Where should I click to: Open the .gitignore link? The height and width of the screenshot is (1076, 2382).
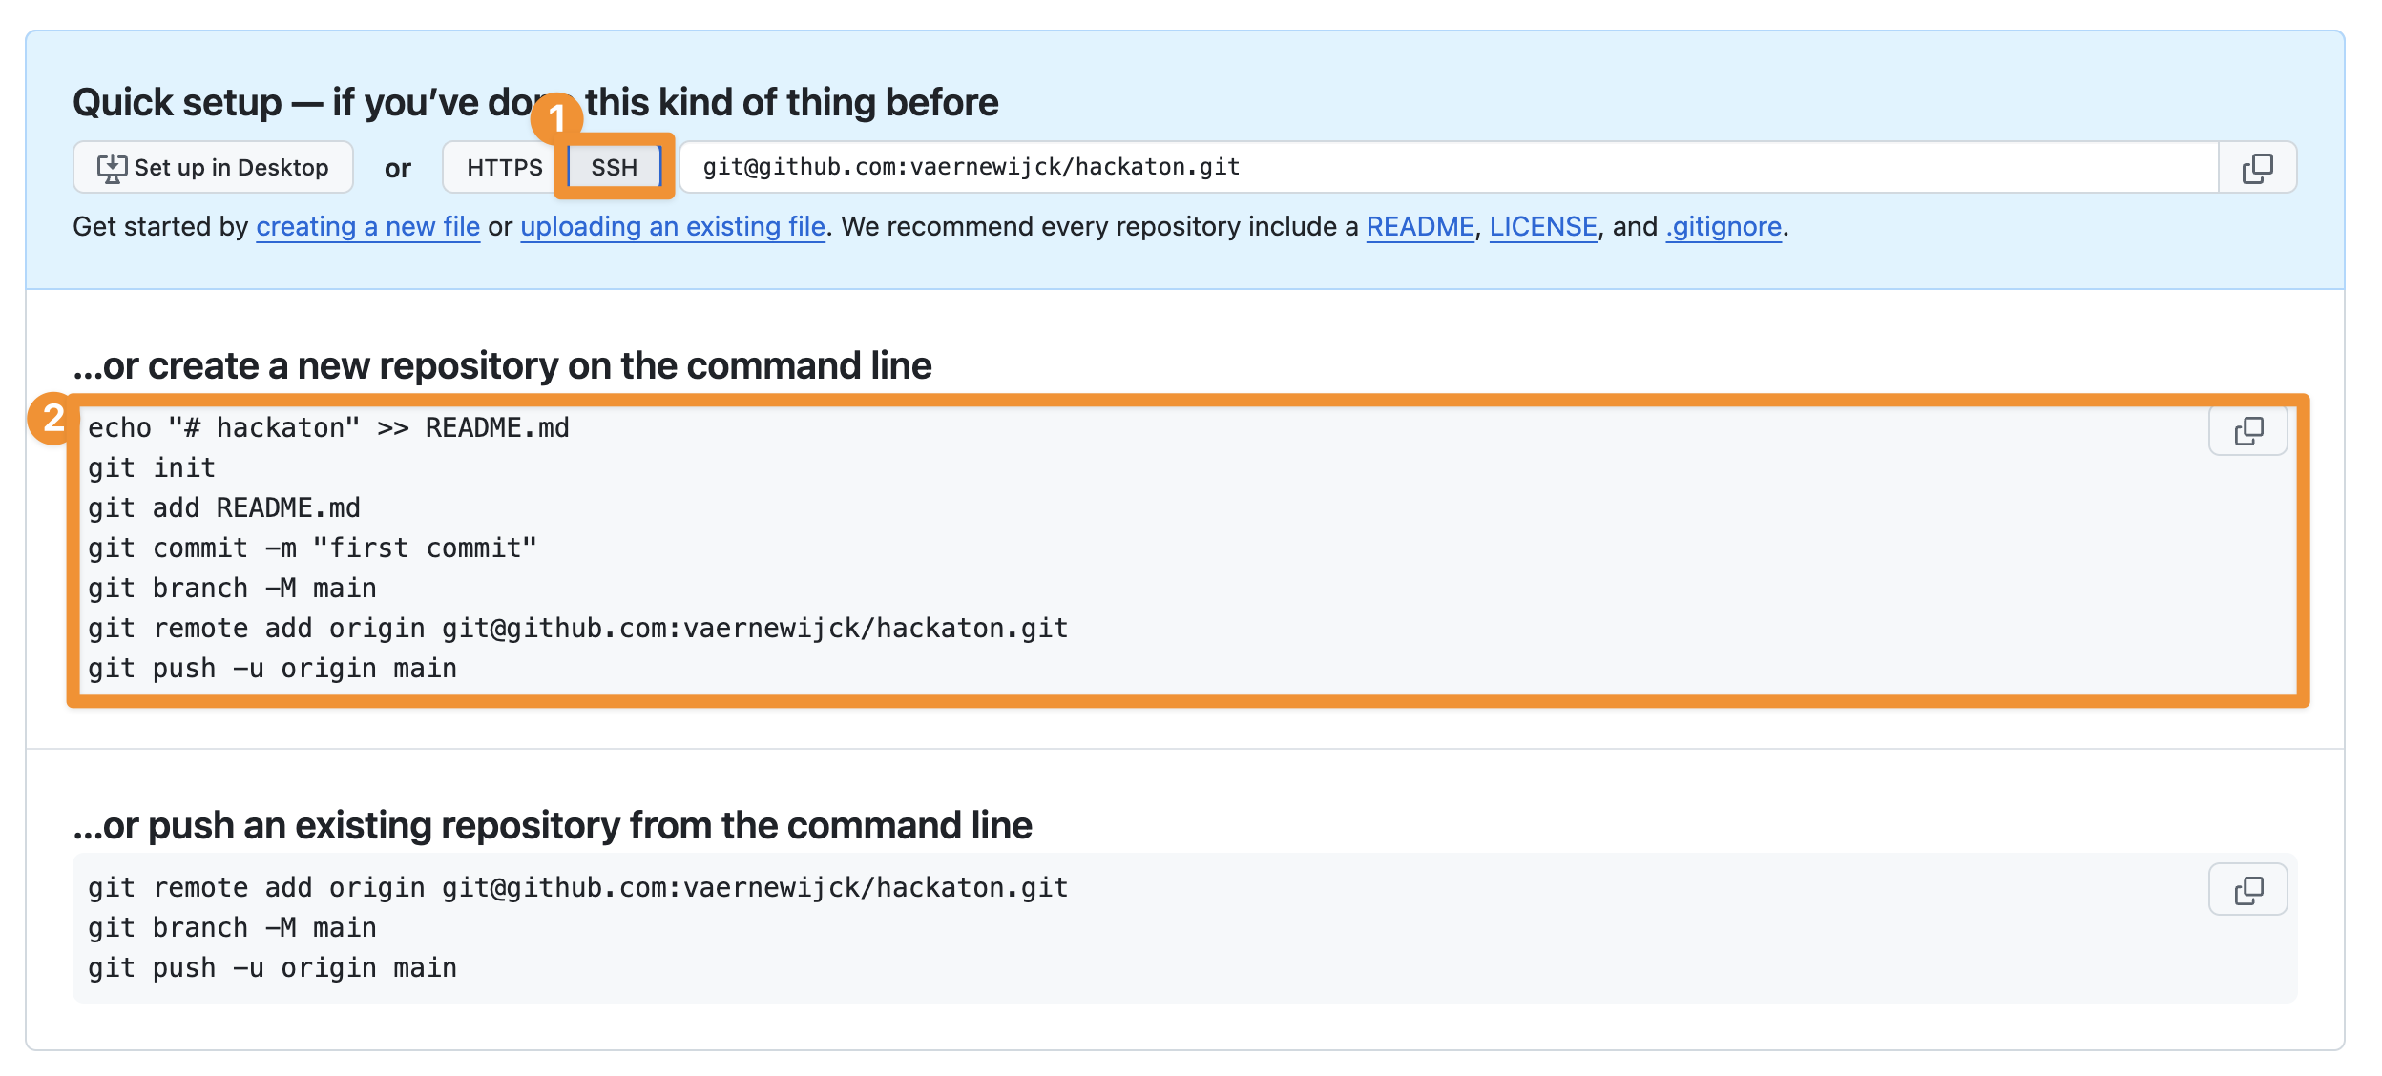1723,227
